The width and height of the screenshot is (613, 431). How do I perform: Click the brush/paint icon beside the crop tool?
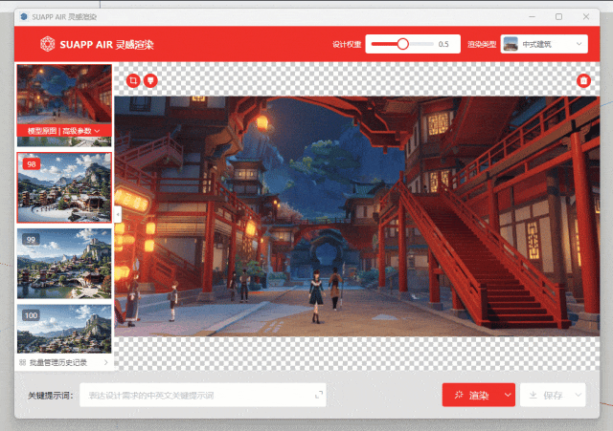tap(150, 80)
